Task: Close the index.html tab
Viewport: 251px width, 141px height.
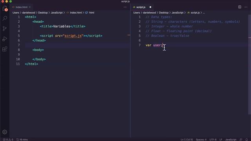Action: (30, 7)
